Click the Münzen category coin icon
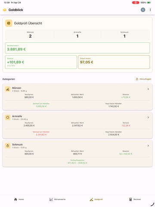The height and width of the screenshot is (207, 155). (8, 89)
